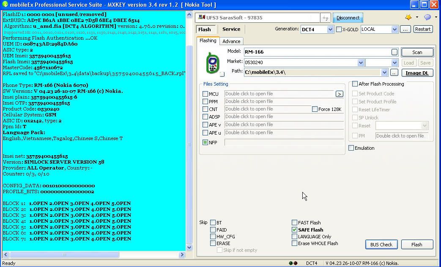Click the log line 'Phone Type: RM-166 (Nokia 6070)'

46,85
